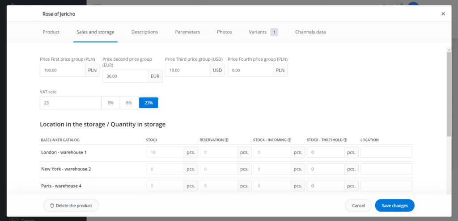Cancel the product changes
458x221 pixels.
tap(358, 205)
